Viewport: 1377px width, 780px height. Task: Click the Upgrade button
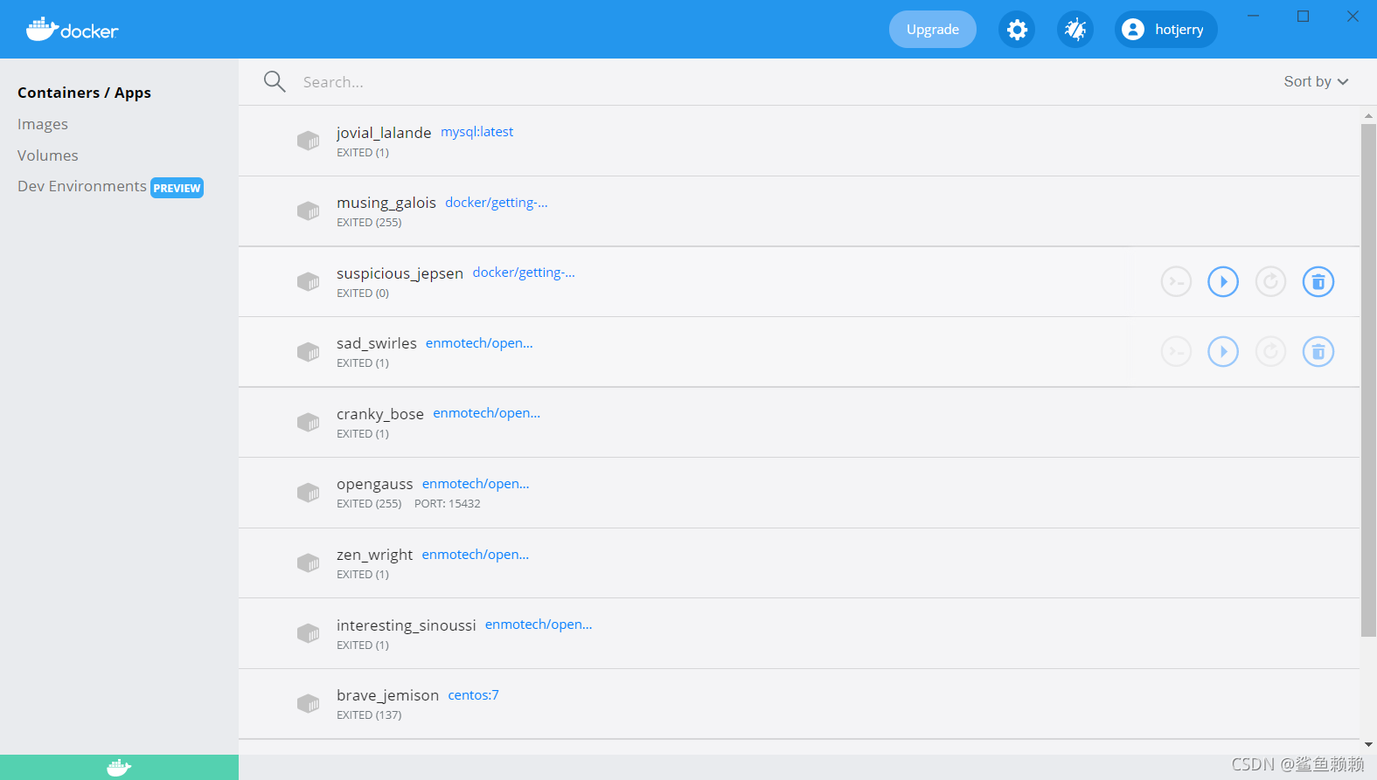[x=933, y=30]
